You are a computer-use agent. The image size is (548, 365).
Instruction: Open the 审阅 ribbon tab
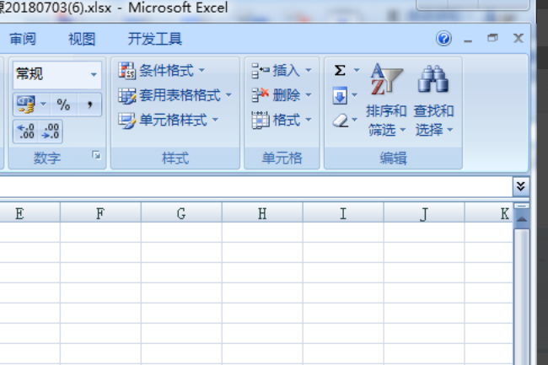23,39
